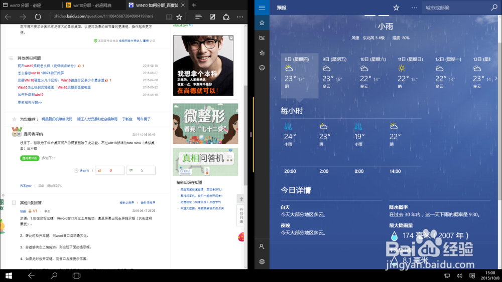Add page to Edge favorites star

tap(179, 17)
